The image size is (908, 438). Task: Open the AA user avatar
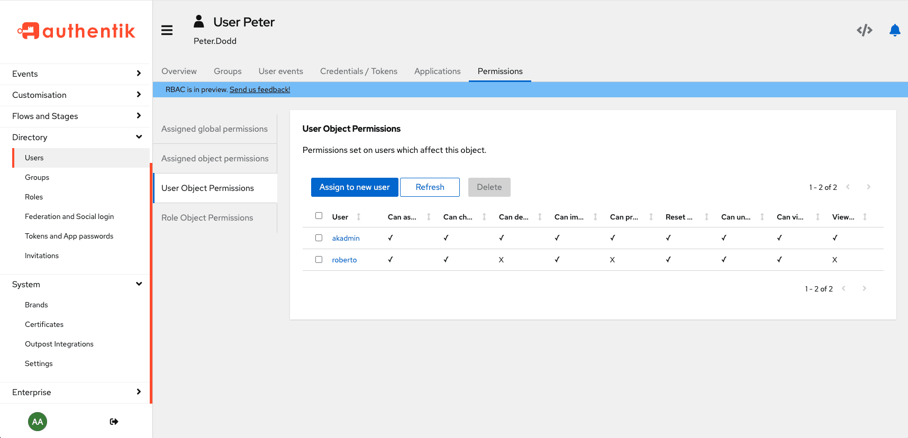click(x=38, y=422)
